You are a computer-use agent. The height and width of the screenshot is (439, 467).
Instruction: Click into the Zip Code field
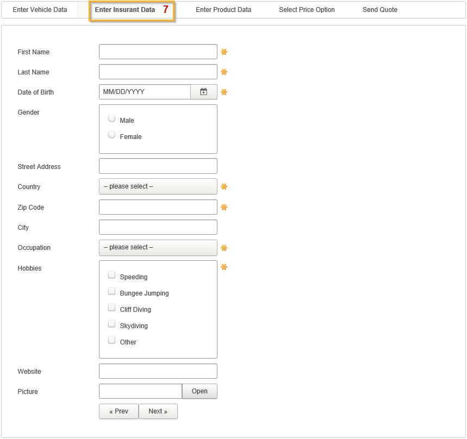point(158,207)
